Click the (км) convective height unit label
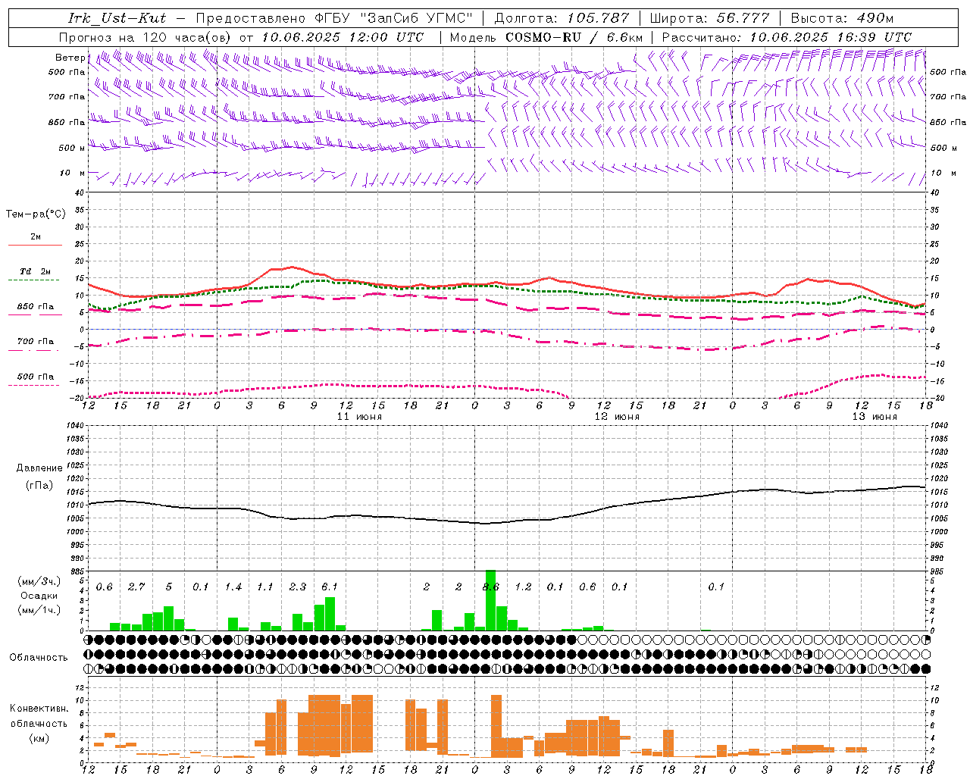Screen dimensions: 970x776 tap(39, 738)
